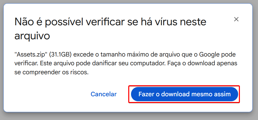Click the Cancelar link

(x=104, y=94)
